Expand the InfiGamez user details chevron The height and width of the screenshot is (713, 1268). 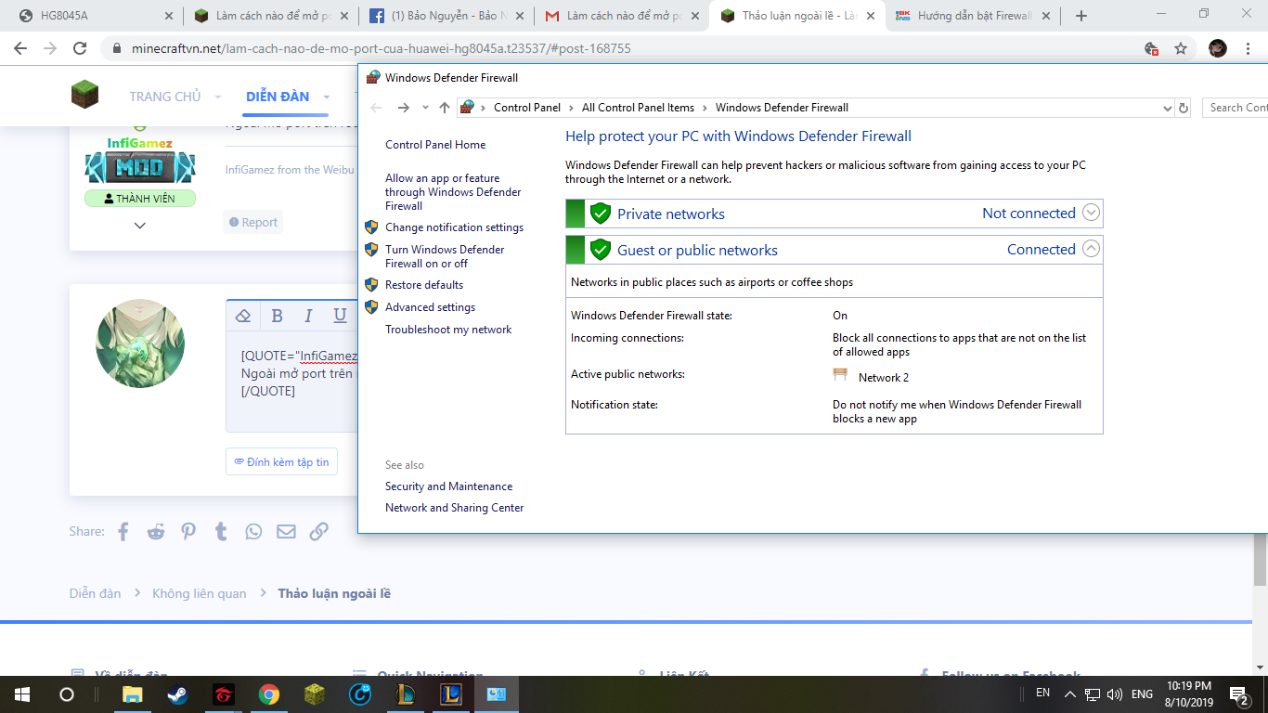(140, 226)
